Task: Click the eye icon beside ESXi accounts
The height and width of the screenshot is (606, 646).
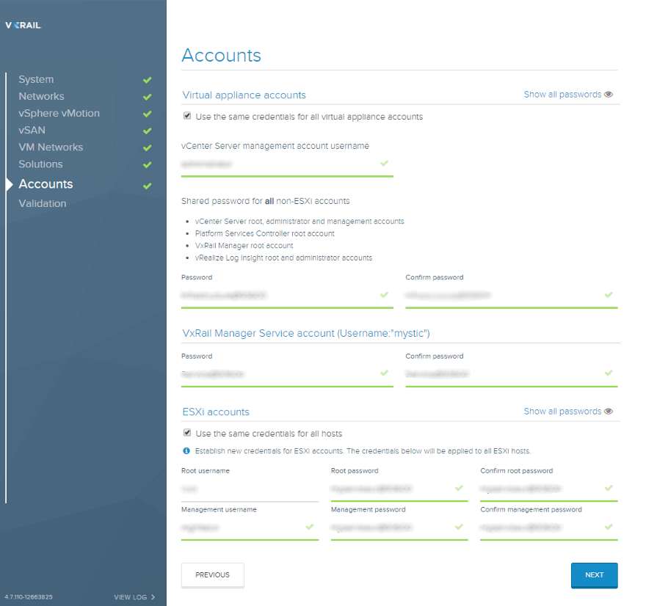Action: (x=609, y=412)
